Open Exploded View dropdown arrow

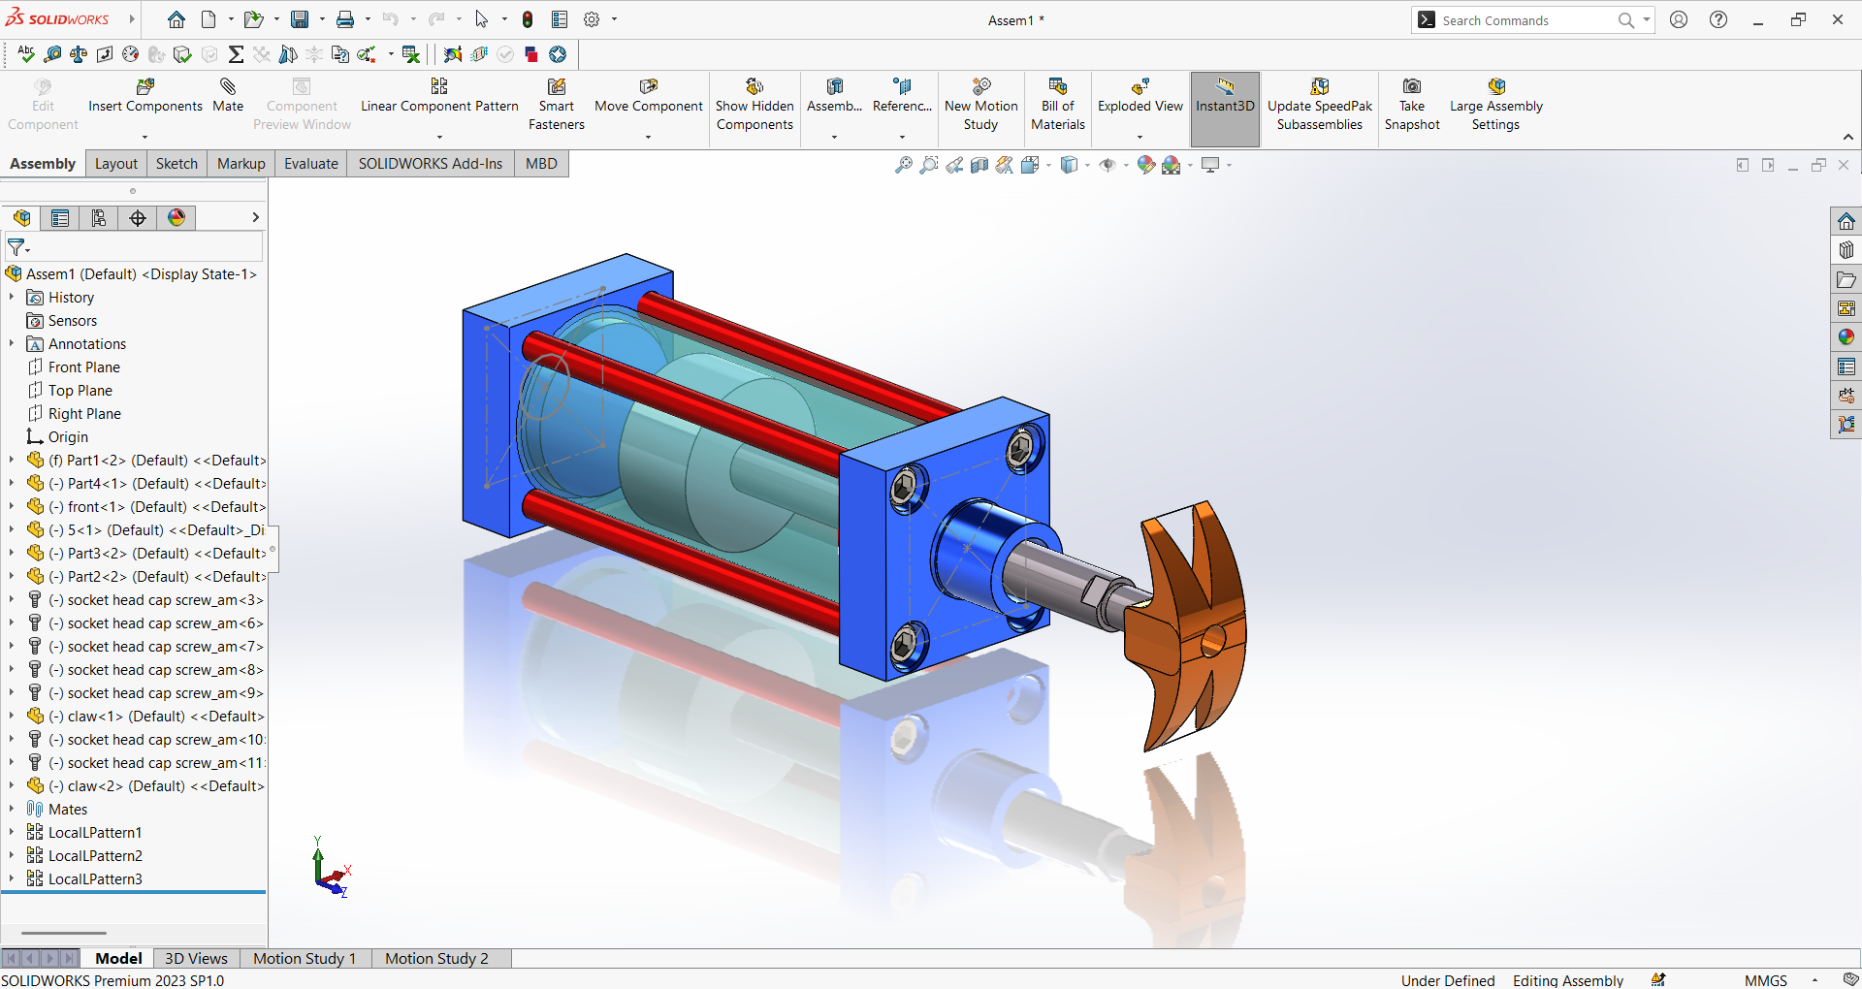(1140, 138)
